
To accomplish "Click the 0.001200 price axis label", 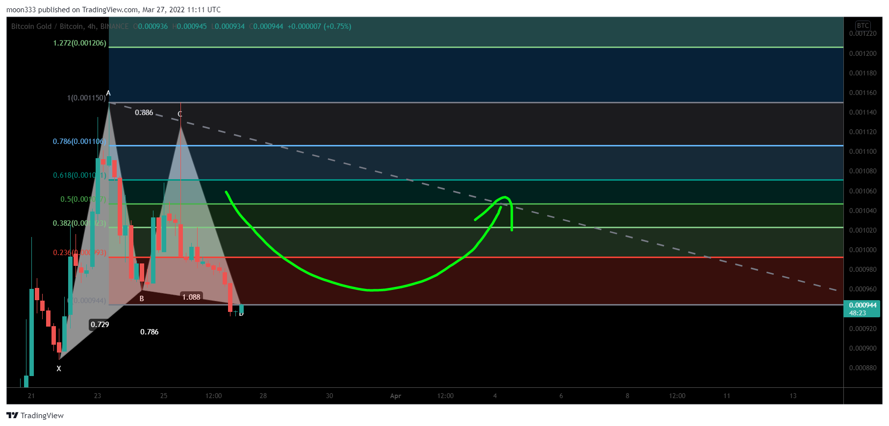I will click(863, 53).
